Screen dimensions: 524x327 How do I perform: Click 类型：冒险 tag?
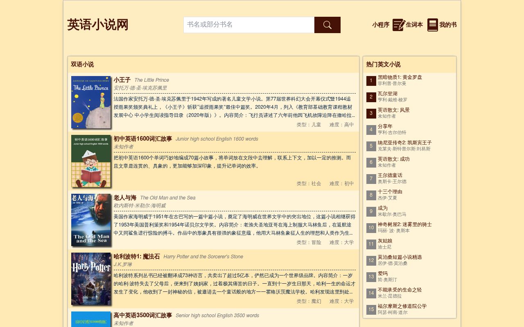309,242
